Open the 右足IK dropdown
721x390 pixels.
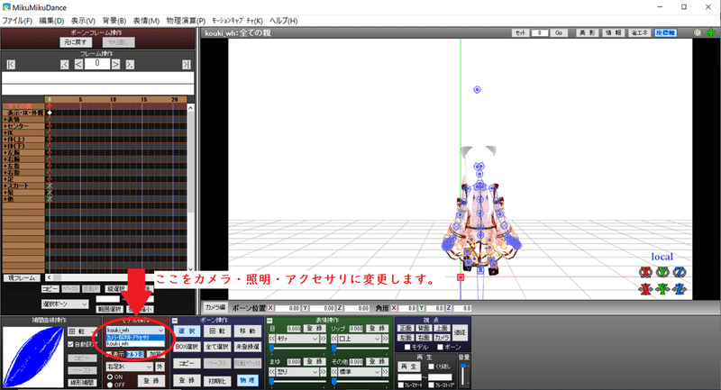coord(129,367)
